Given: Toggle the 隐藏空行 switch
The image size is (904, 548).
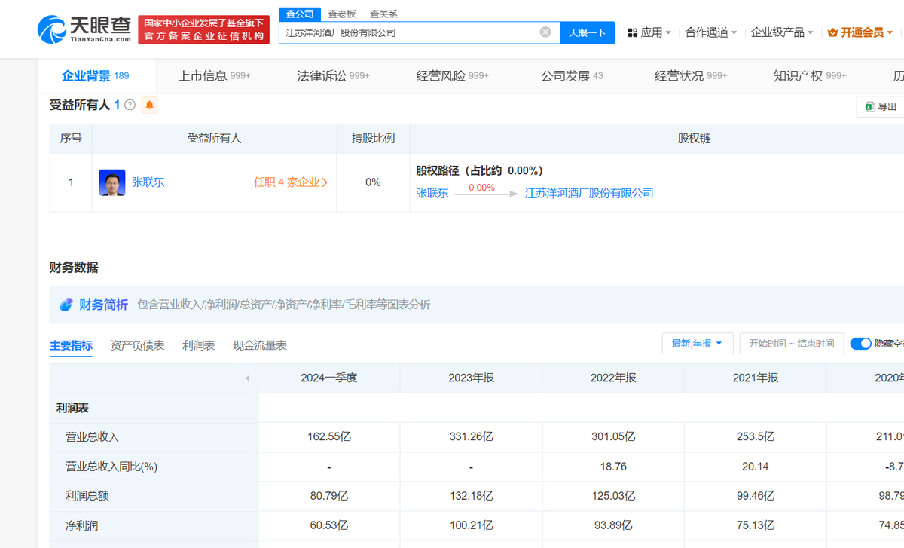Looking at the screenshot, I should click(860, 344).
